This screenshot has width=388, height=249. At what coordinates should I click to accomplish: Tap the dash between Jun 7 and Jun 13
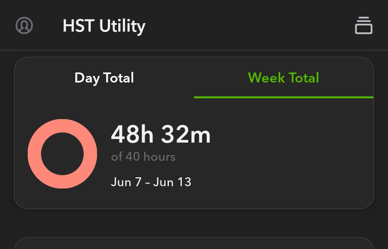(x=147, y=183)
